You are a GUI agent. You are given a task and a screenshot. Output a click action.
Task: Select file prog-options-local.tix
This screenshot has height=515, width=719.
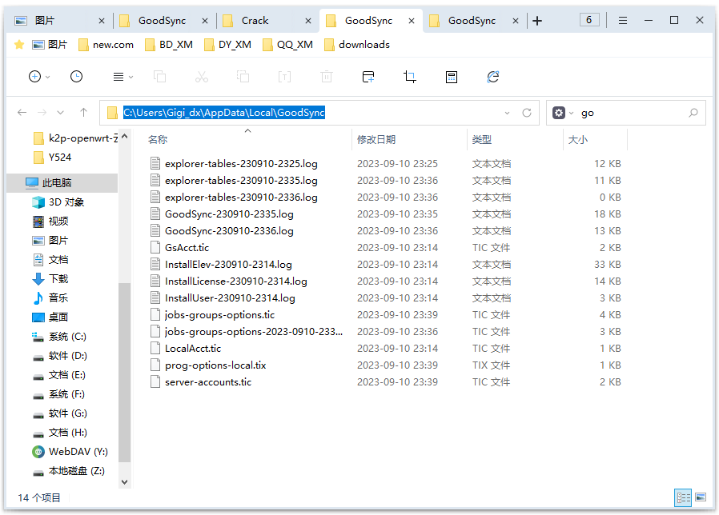pos(215,365)
